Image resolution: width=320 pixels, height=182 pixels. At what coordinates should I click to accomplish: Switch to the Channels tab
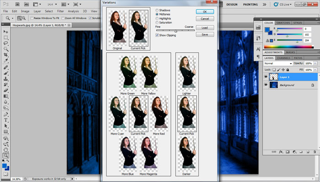click(283, 58)
